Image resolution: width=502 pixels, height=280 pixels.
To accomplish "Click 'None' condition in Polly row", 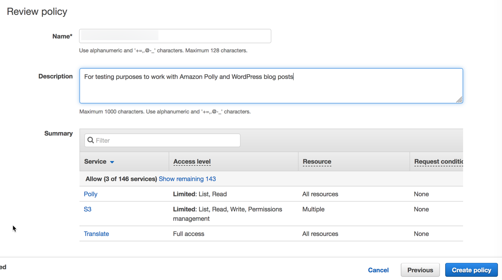I will coord(421,194).
